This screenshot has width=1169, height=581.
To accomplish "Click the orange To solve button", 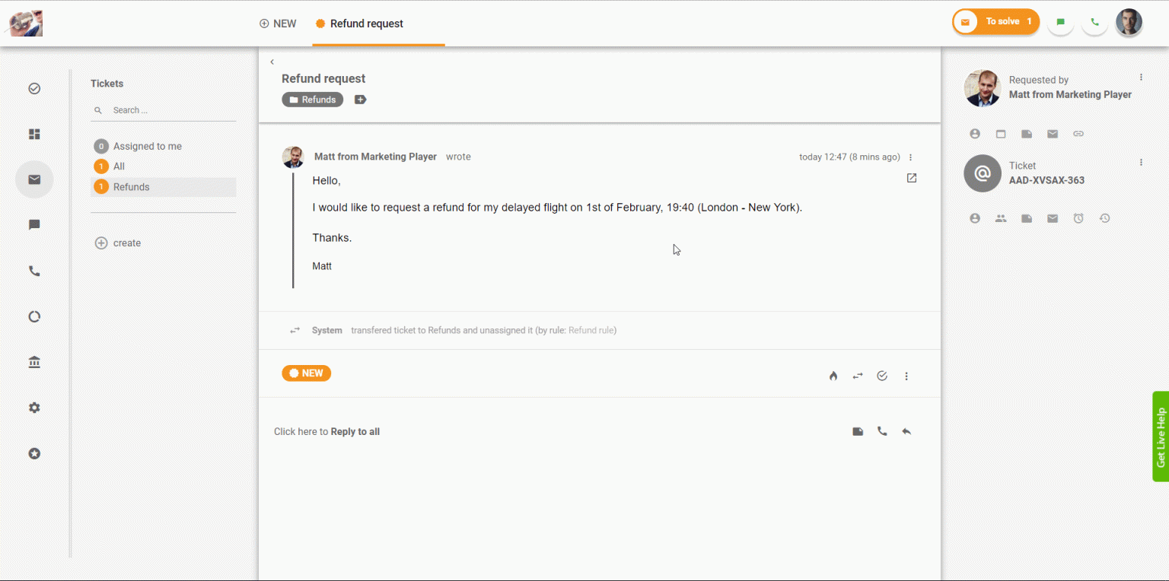I will (x=995, y=22).
